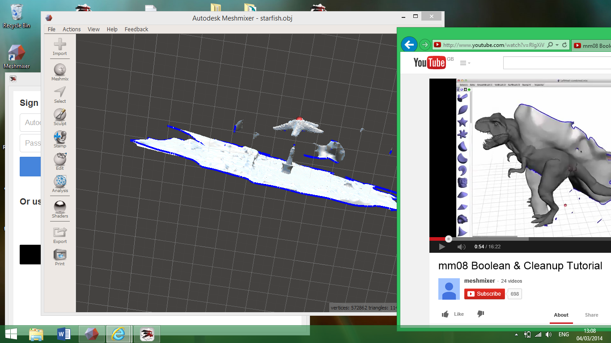
Task: Open the Analysis tool
Action: [x=59, y=184]
